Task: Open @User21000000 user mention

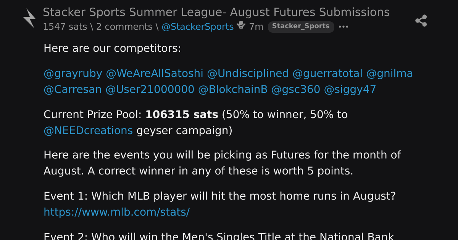Action: (150, 90)
